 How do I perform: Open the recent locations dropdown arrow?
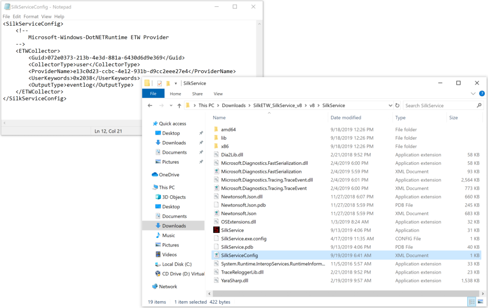pos(171,106)
